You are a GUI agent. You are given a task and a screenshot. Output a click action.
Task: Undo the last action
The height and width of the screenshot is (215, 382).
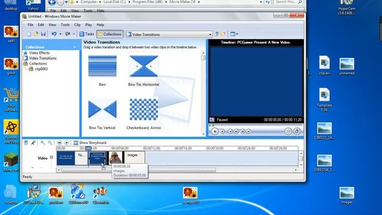click(54, 34)
